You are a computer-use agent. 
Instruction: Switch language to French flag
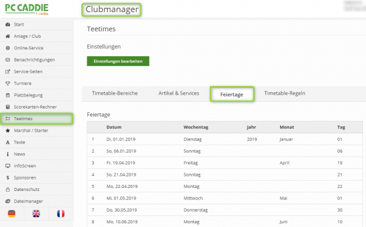pyautogui.click(x=60, y=214)
